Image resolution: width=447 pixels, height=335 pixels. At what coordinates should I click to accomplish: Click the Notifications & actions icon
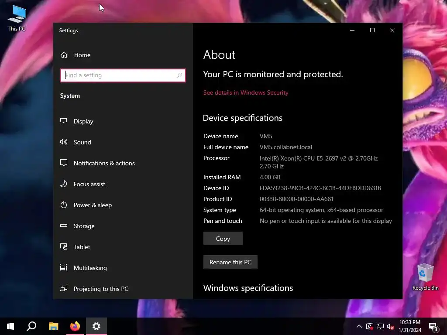(64, 163)
